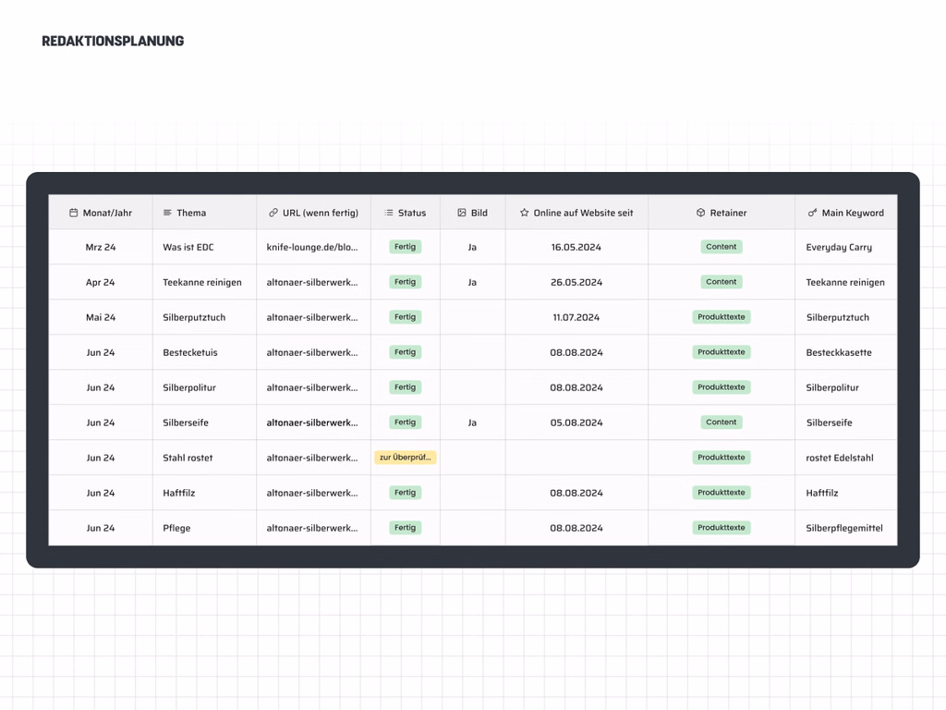Click the link icon in URL header
The width and height of the screenshot is (946, 710).
tap(273, 213)
